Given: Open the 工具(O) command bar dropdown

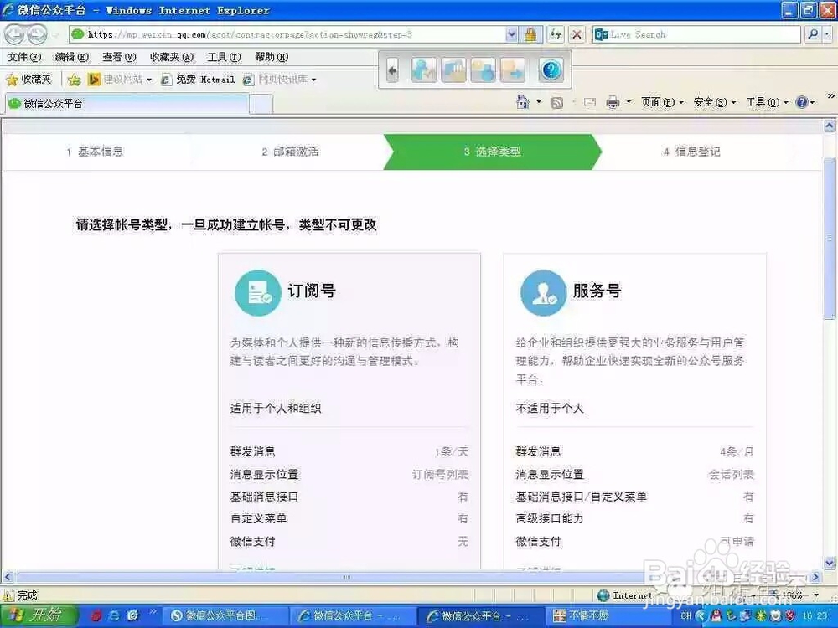Looking at the screenshot, I should point(767,102).
